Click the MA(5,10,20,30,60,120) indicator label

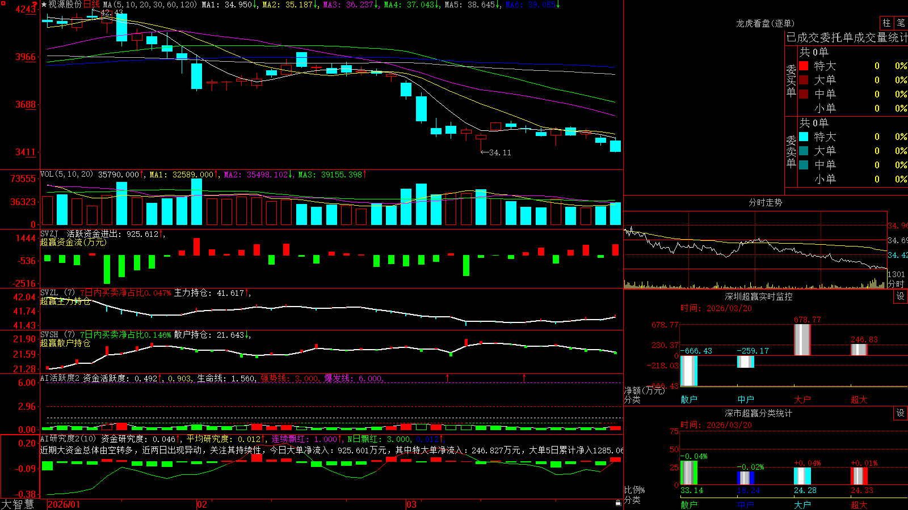point(150,5)
